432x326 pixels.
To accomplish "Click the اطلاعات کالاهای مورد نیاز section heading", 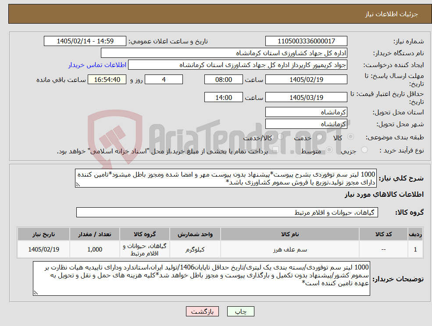I will tap(384, 195).
